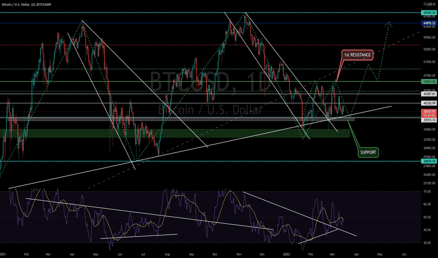
Task: Click the 30900.00 axis tick
Action: [430, 148]
